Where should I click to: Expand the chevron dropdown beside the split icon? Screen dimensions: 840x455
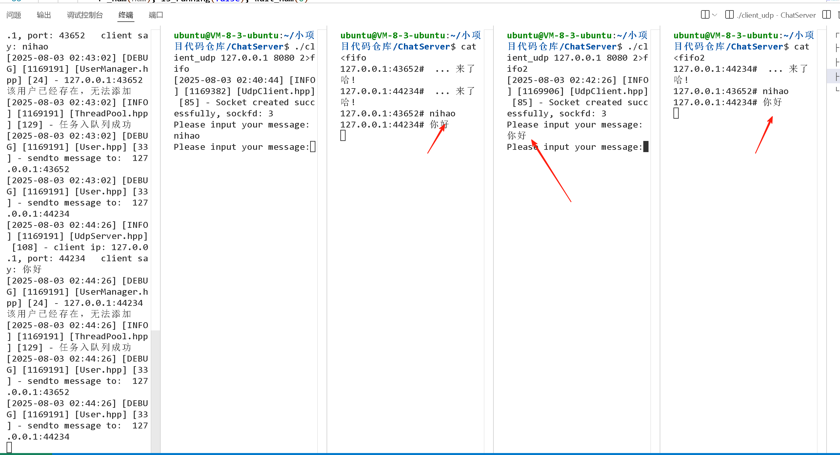click(715, 15)
